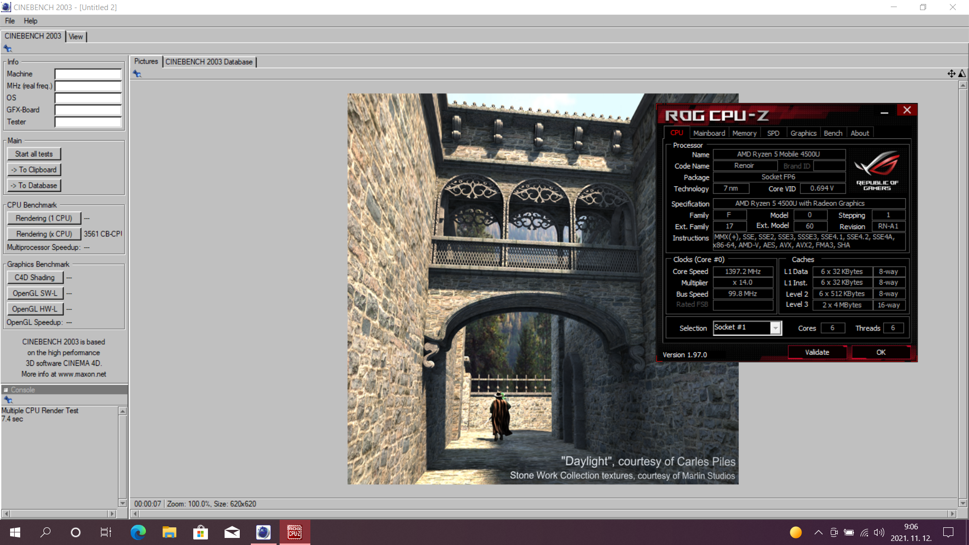Open the Bench tab in CPU-Z
The width and height of the screenshot is (969, 545).
coord(833,133)
